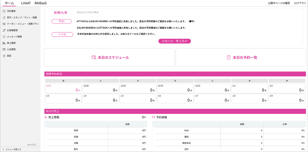
Task: Open 受付・スタッフ/マシン・設備 in the sidebar
Action: tap(22, 18)
